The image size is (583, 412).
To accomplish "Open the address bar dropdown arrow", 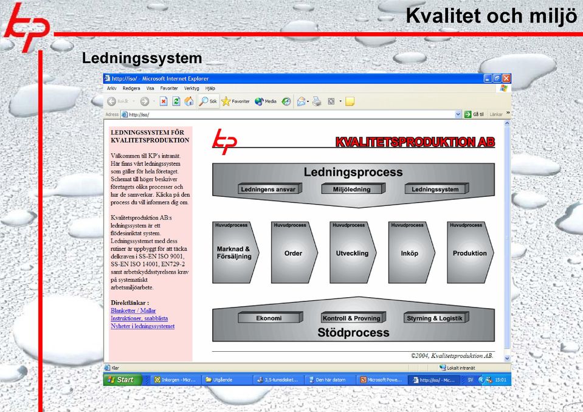I will click(458, 114).
